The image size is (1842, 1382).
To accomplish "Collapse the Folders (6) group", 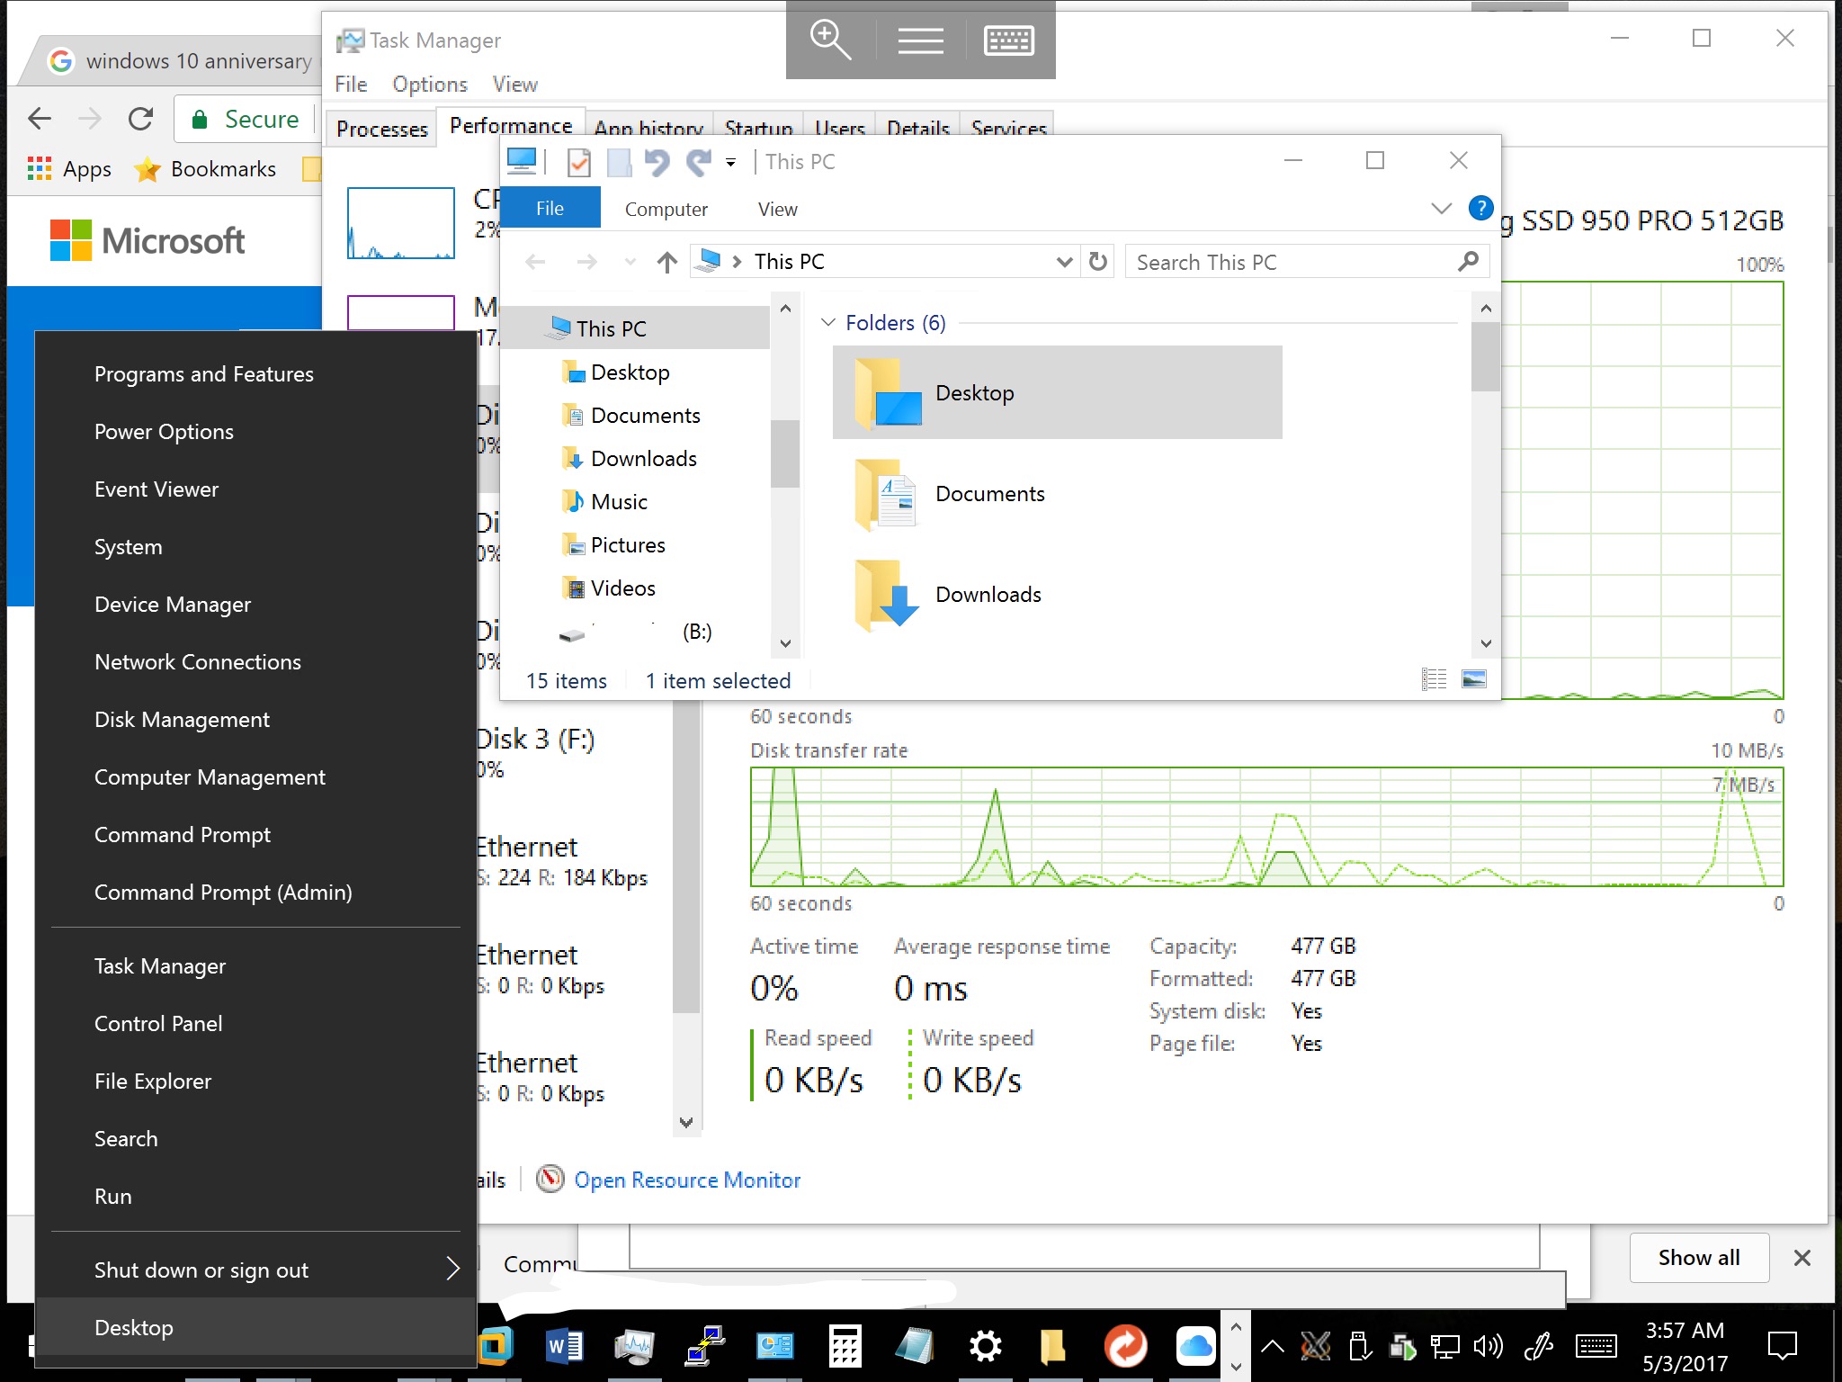I will 828,323.
